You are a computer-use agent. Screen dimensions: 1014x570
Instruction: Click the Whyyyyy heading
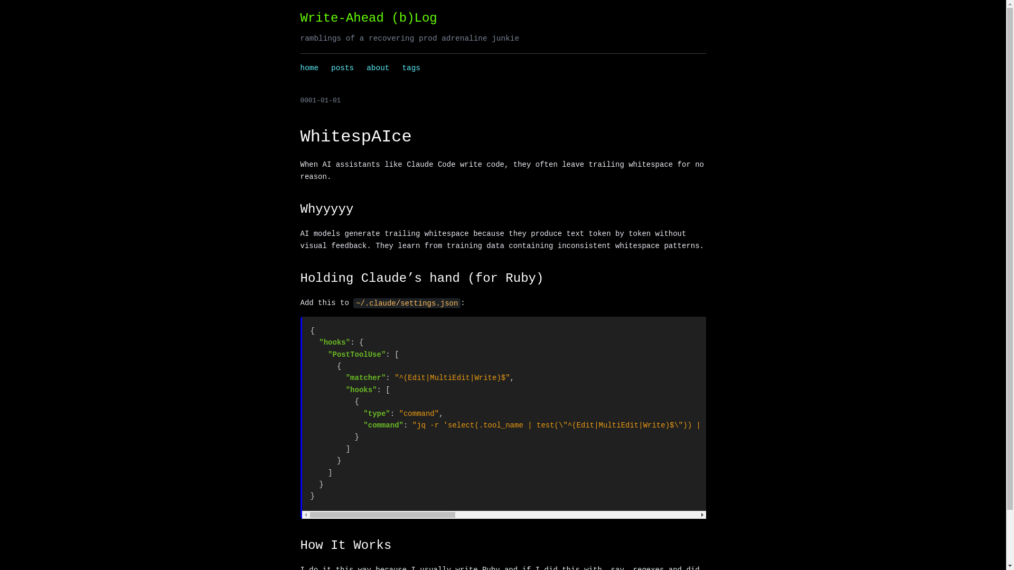pos(326,209)
